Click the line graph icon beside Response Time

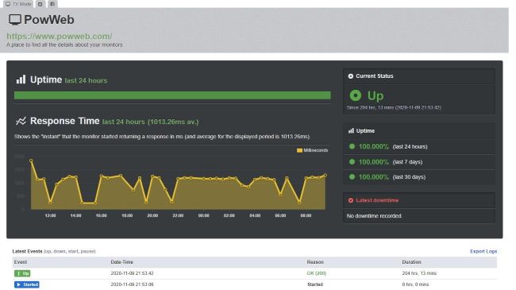[21, 121]
